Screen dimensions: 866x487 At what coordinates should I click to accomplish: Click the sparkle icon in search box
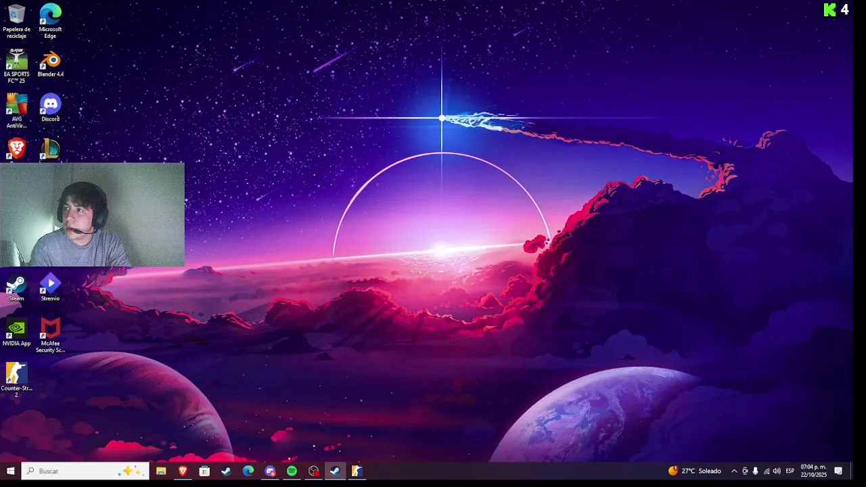tap(132, 471)
